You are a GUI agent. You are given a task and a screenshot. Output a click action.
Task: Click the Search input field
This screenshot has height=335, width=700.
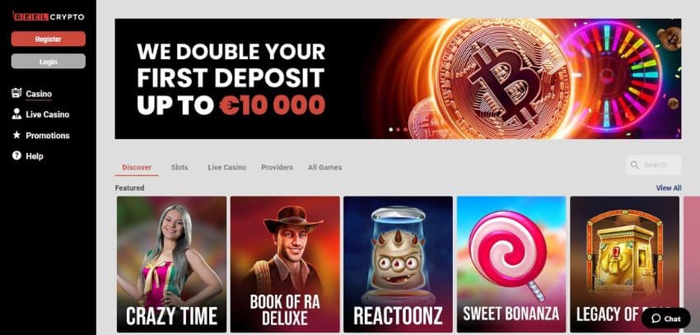click(654, 165)
